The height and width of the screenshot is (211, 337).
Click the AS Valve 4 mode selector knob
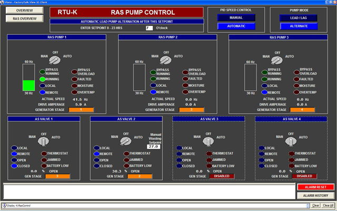(290, 141)
